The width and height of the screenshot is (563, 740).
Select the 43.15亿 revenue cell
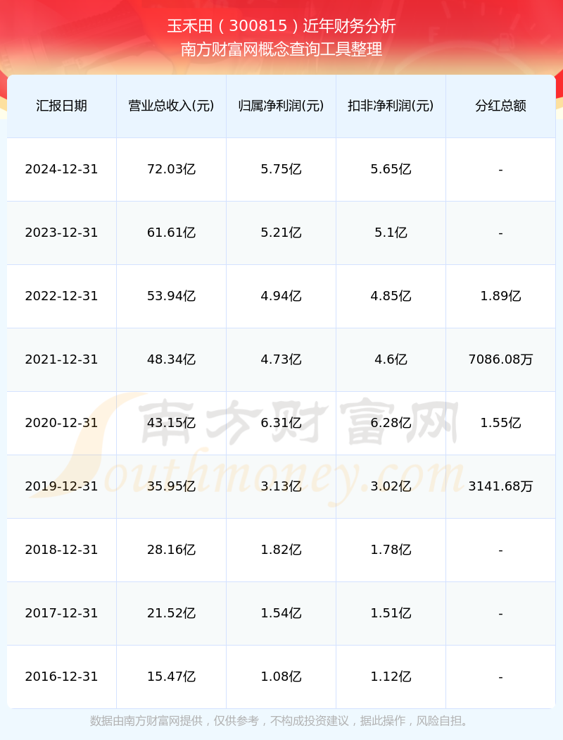click(172, 424)
